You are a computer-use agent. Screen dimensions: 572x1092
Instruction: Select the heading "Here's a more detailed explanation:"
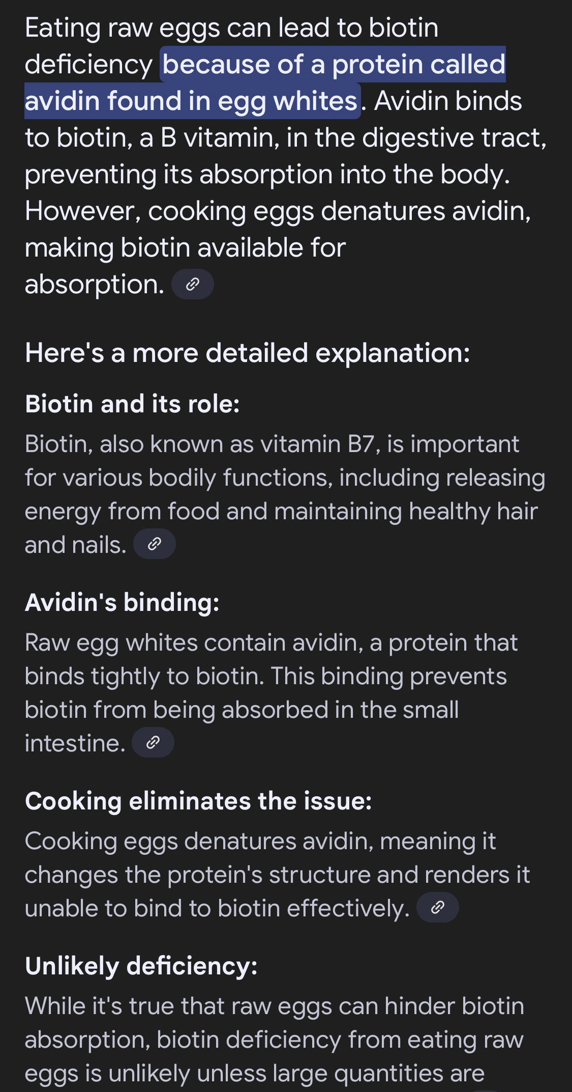coord(248,353)
